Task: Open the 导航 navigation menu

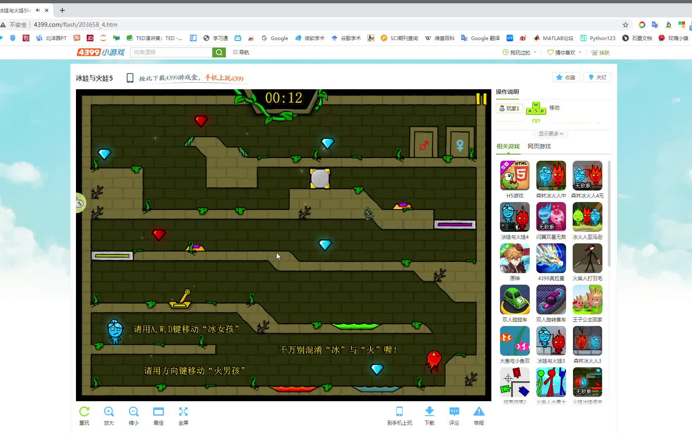Action: [241, 52]
